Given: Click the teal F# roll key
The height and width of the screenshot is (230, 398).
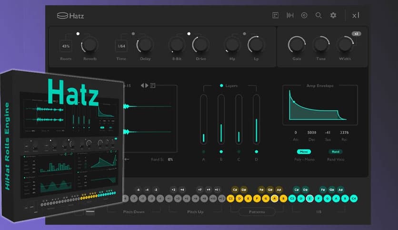Looking at the screenshot, I should tap(323, 190).
